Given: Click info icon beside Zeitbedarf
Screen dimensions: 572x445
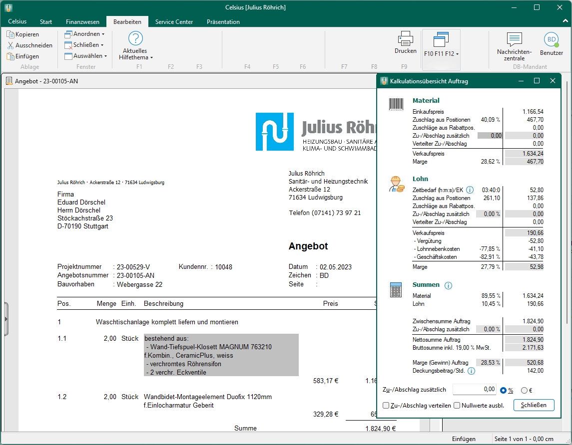Looking at the screenshot, I should 470,190.
